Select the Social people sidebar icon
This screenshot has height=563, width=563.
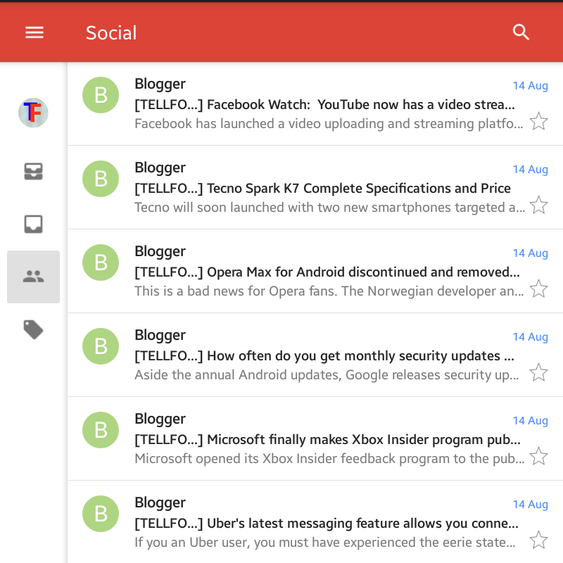(x=33, y=277)
